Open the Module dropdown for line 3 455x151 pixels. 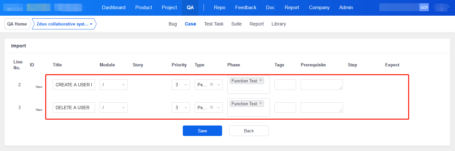point(113,108)
